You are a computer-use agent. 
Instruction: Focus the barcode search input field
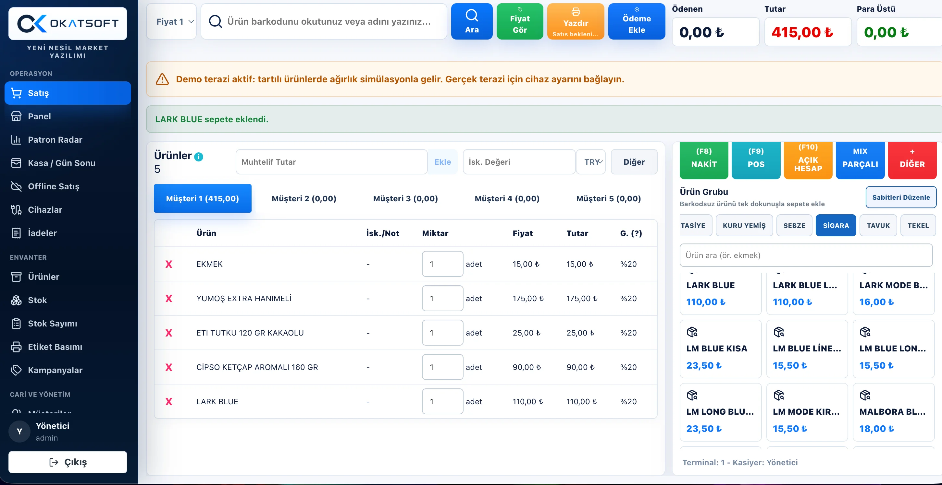point(324,21)
